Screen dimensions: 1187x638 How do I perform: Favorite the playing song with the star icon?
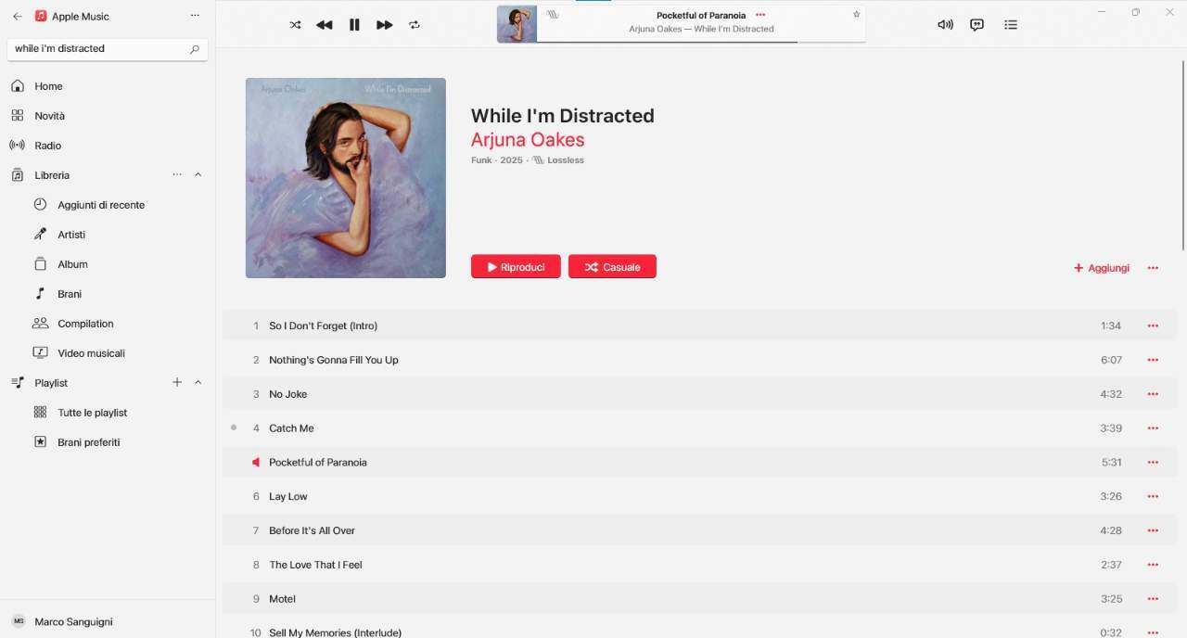(856, 15)
